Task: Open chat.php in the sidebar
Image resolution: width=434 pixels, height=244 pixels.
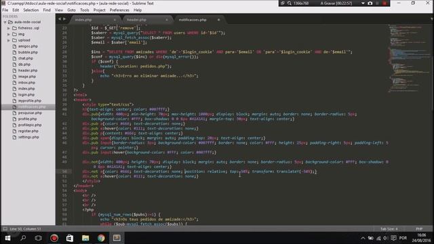Action: [x=26, y=58]
